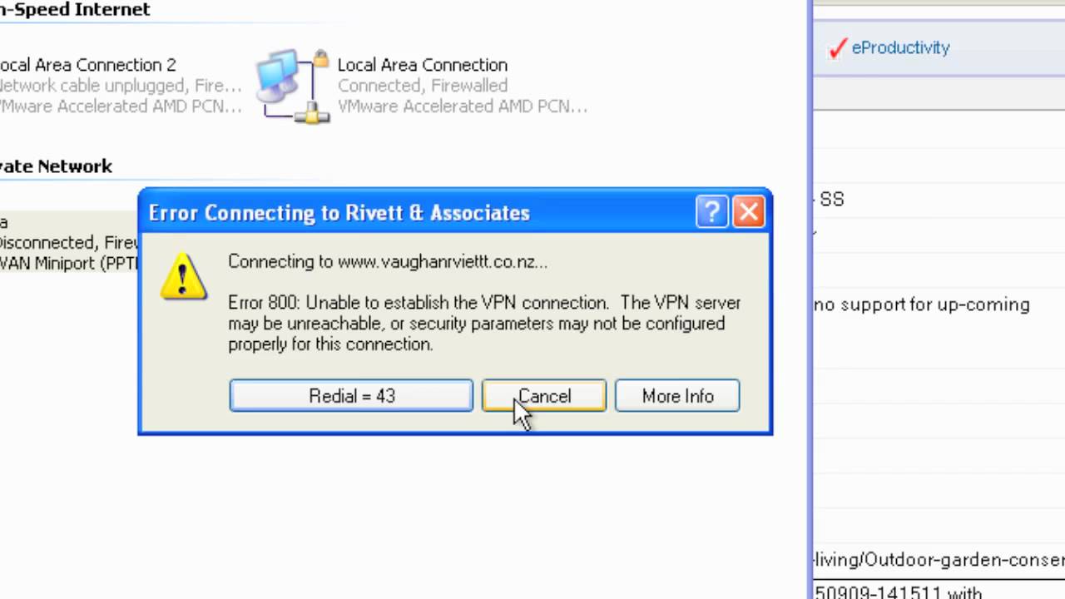
Task: Click the help question mark button in dialog title bar
Action: 712,212
